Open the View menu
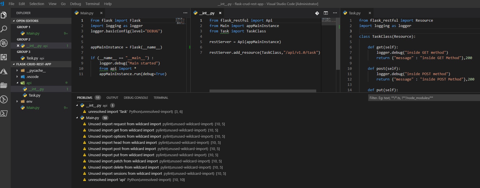 pos(53,4)
